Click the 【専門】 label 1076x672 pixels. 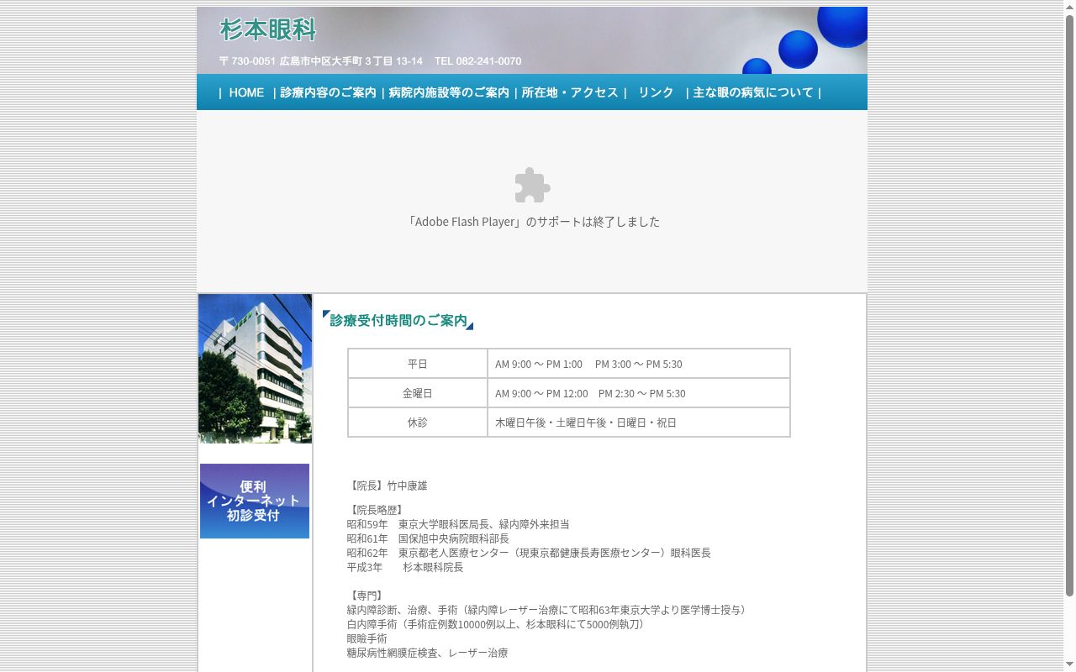tap(367, 596)
